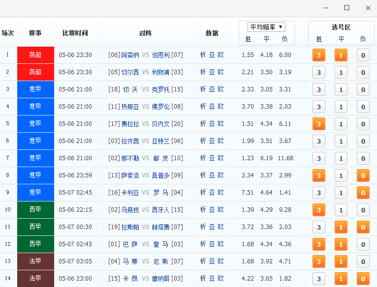Image resolution: width=377 pixels, height=287 pixels.
Task: Click the 05-07 03:05 match time
Action: click(75, 261)
